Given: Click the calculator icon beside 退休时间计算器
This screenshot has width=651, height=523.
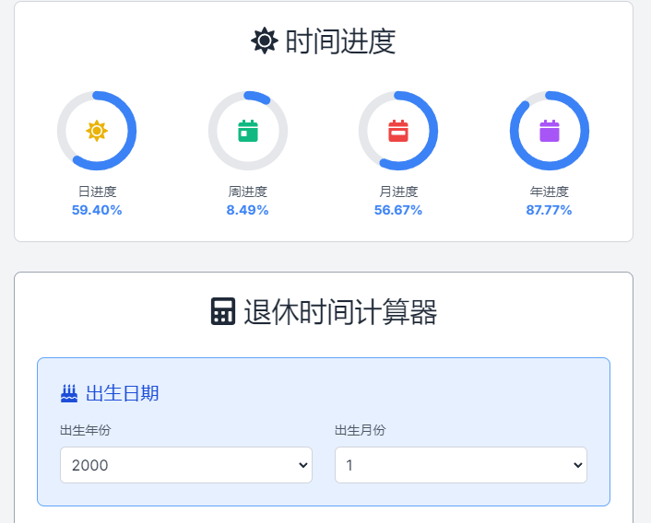Looking at the screenshot, I should click(223, 311).
